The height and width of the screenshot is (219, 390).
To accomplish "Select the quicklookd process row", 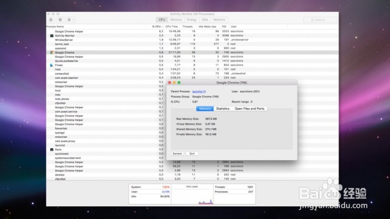I will 106,154.
